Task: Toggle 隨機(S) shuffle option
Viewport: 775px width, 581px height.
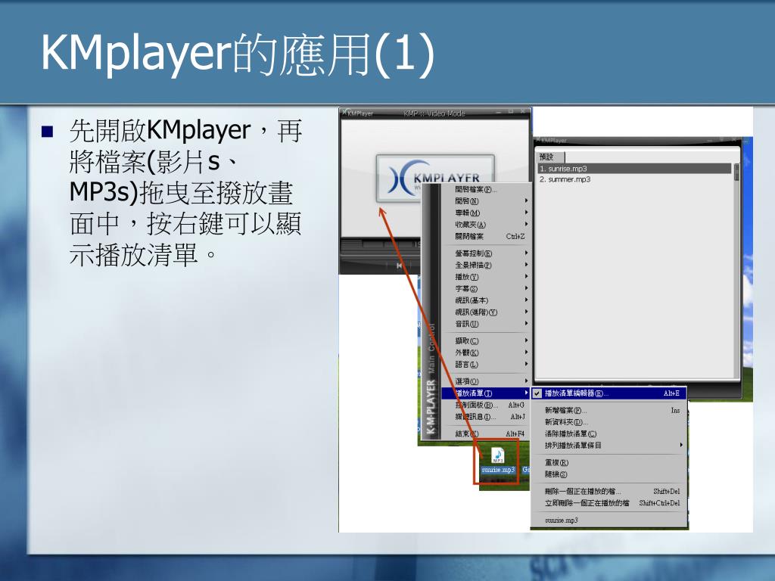Action: pyautogui.click(x=609, y=475)
